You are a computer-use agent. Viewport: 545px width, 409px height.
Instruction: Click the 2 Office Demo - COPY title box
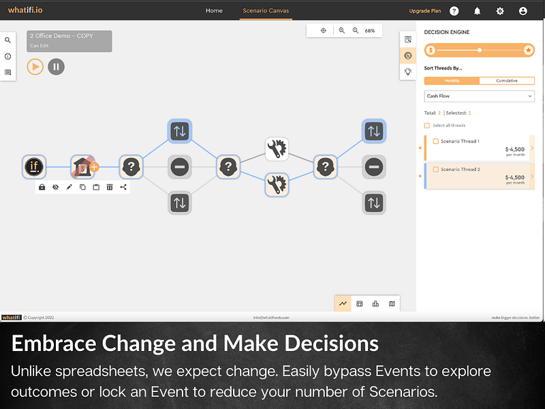pyautogui.click(x=69, y=41)
